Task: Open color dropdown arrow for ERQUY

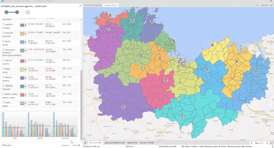Action: click(x=25, y=70)
